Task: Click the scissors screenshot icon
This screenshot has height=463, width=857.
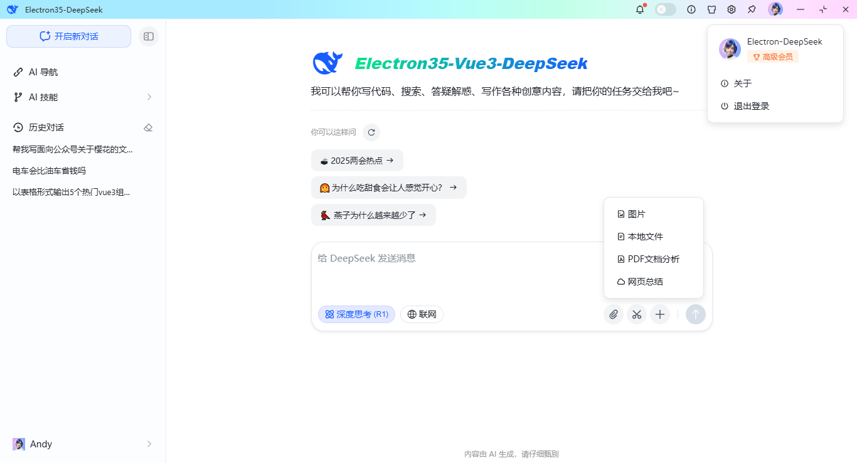Action: (637, 314)
